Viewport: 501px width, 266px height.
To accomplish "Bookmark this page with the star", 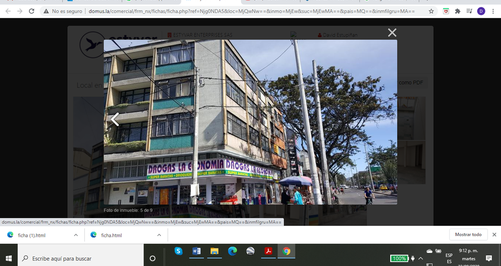I will pos(431,11).
